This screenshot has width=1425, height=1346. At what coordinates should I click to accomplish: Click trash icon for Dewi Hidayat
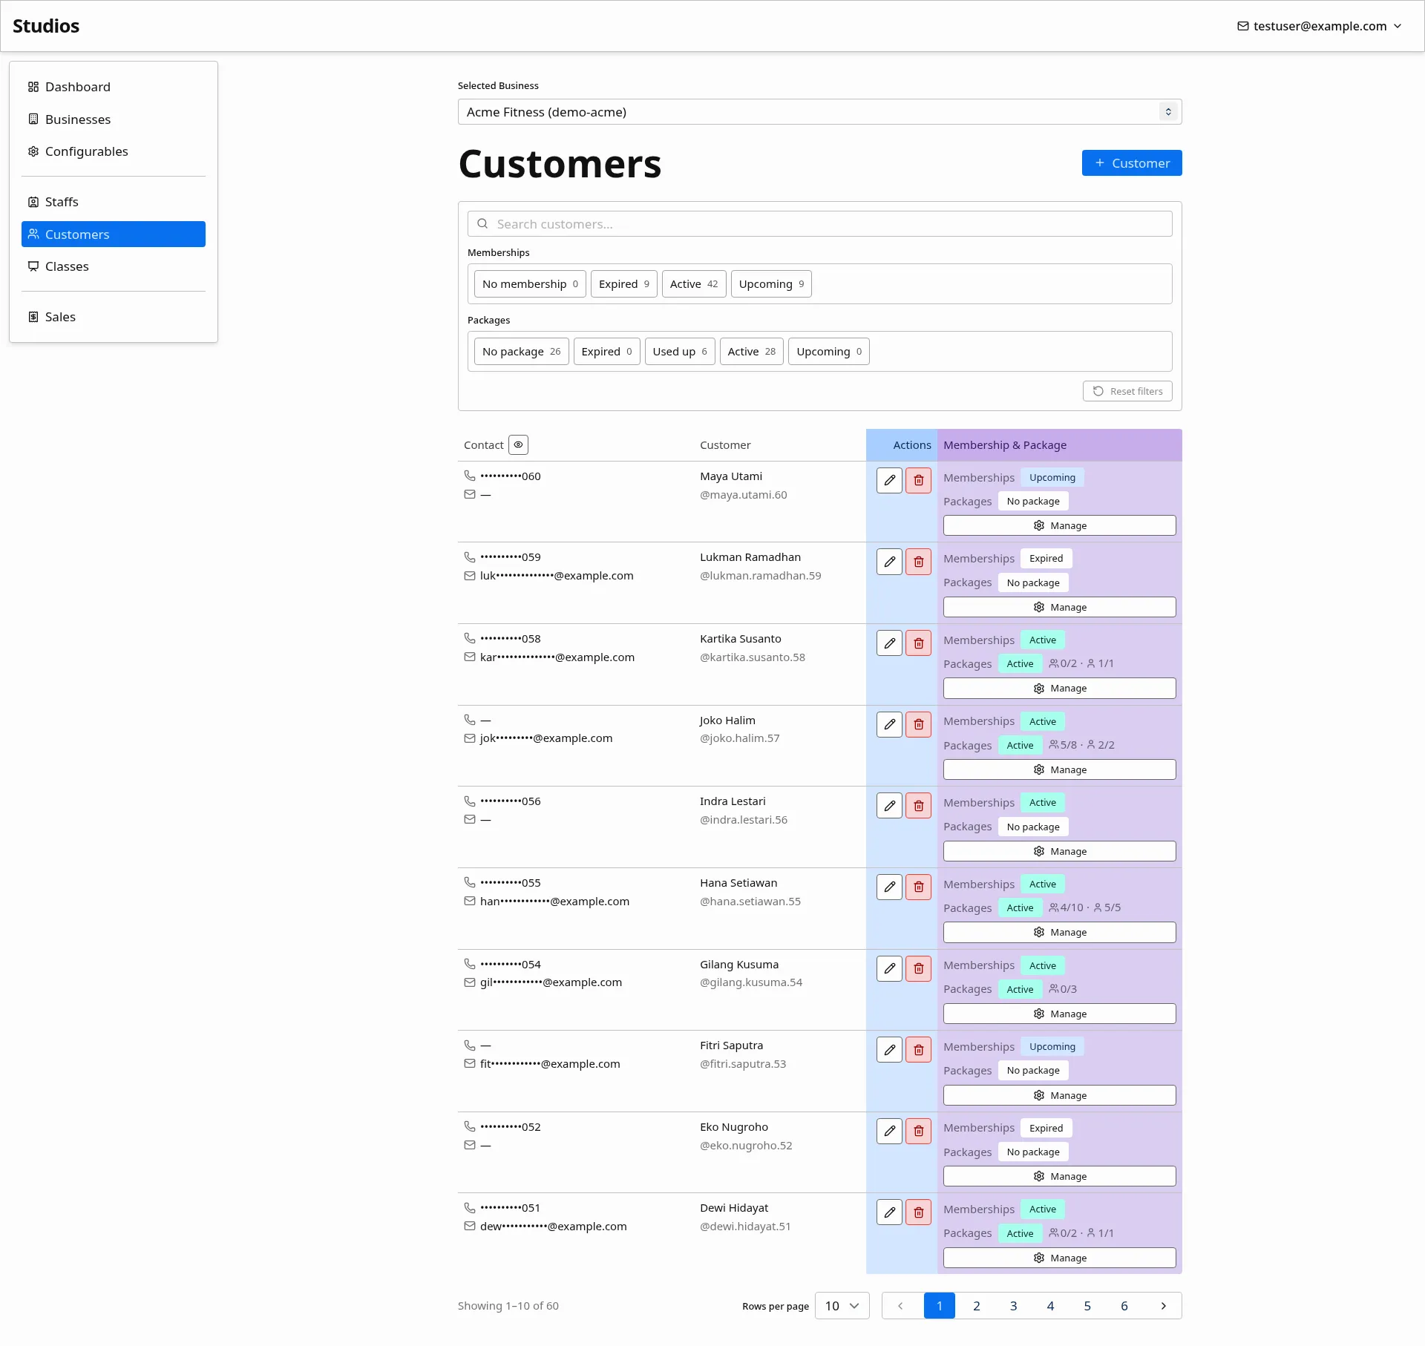pos(918,1212)
